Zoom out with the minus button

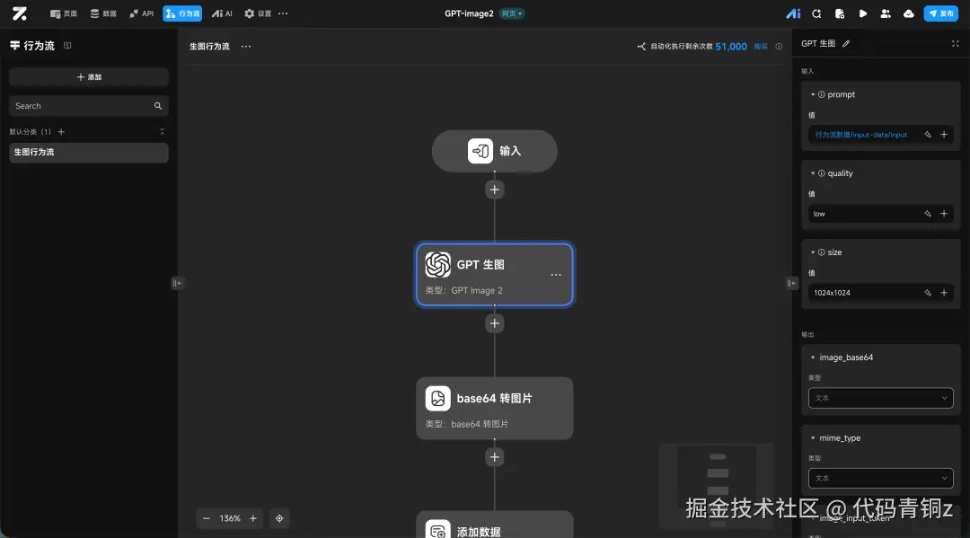click(x=206, y=518)
